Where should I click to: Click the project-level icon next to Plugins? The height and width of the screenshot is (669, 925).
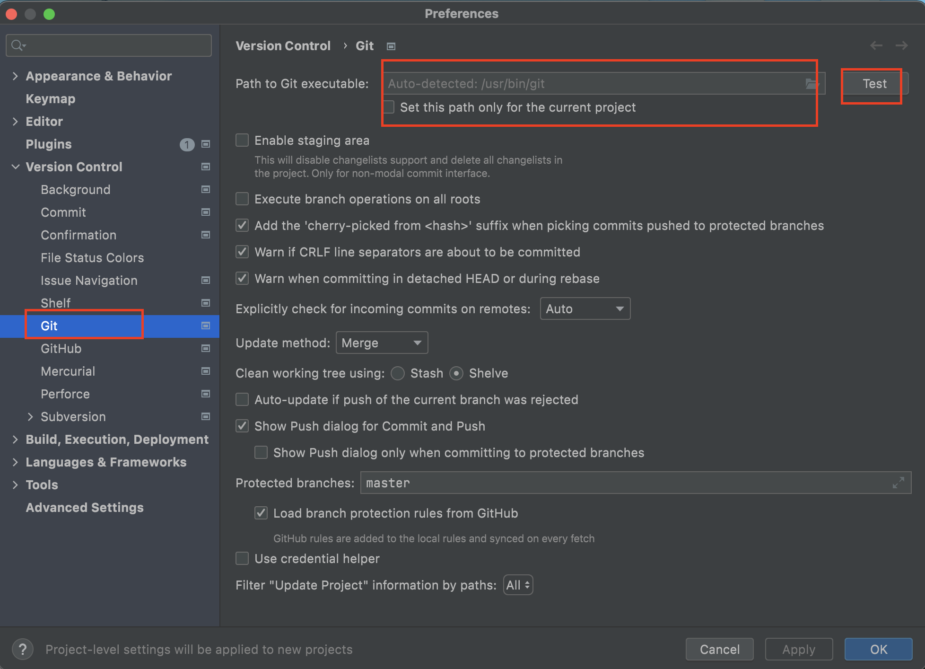click(x=206, y=144)
